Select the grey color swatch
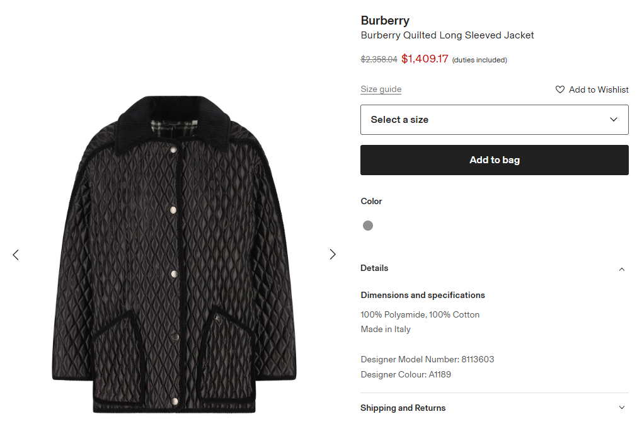Image resolution: width=637 pixels, height=448 pixels. 368,226
